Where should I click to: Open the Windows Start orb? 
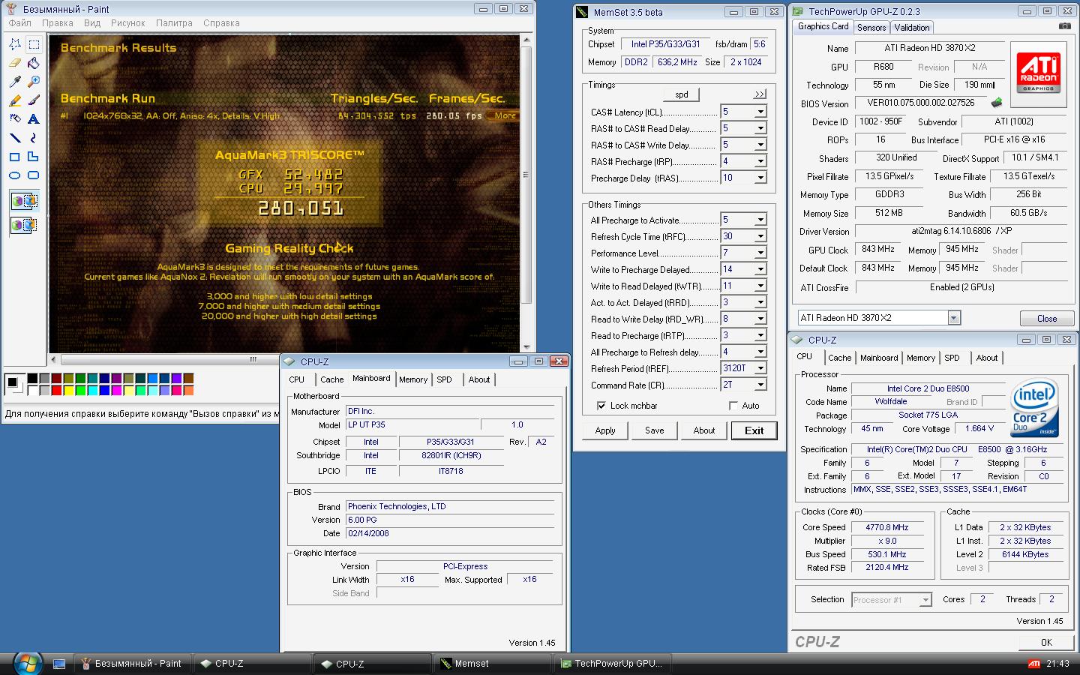(x=27, y=664)
